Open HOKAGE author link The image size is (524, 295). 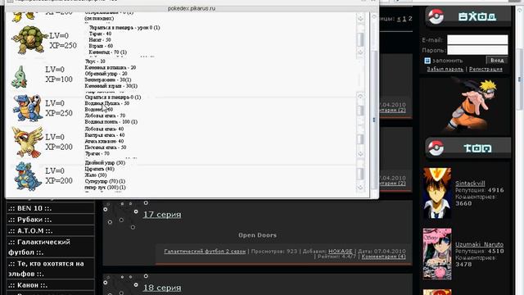click(341, 252)
